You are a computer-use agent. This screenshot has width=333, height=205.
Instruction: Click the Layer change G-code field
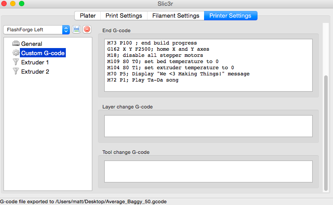tap(208, 126)
